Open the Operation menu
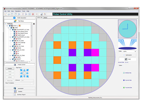The width and height of the screenshot is (142, 106). click(x=18, y=11)
